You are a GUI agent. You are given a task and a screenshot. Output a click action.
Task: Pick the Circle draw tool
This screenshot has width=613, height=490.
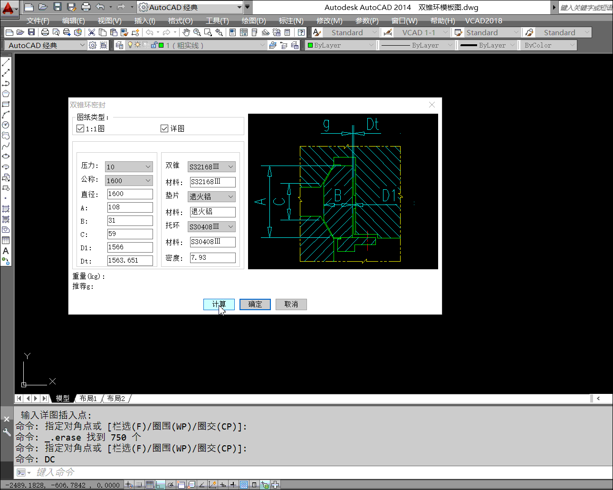pos(6,125)
